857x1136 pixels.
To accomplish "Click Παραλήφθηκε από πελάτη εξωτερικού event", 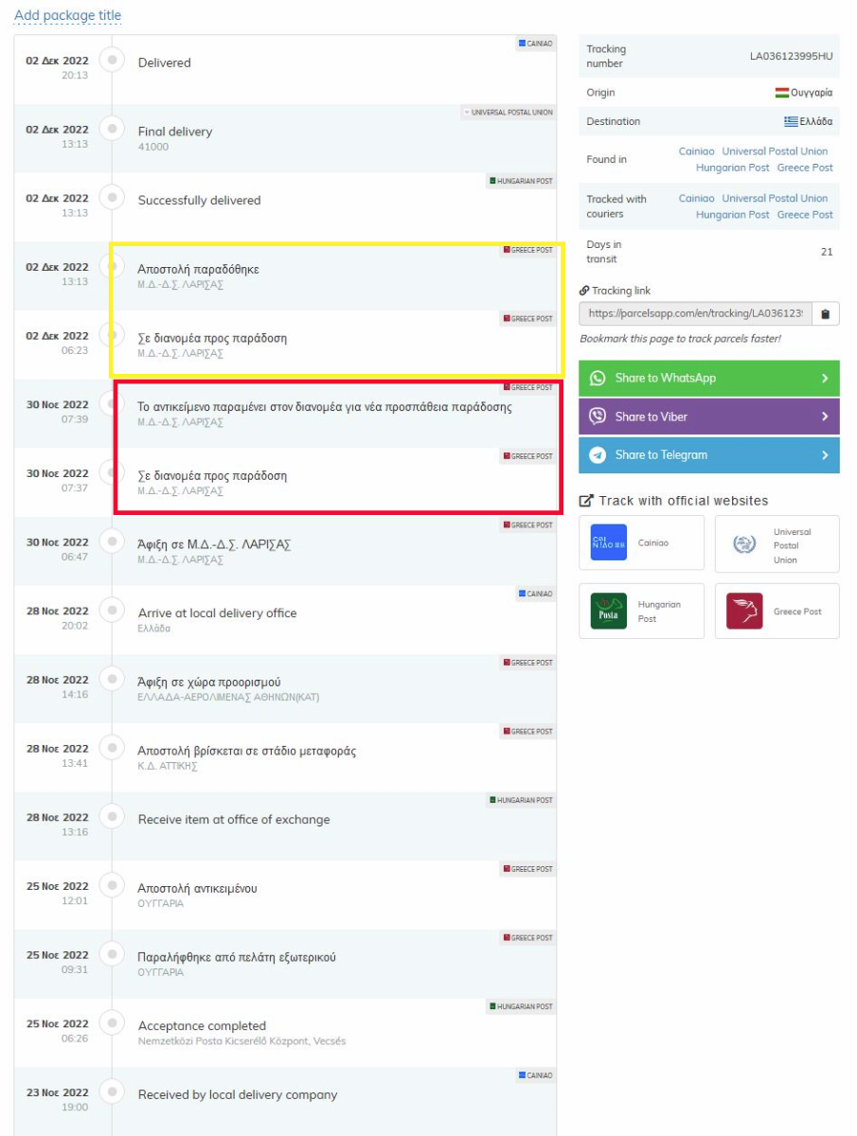I will (x=237, y=958).
